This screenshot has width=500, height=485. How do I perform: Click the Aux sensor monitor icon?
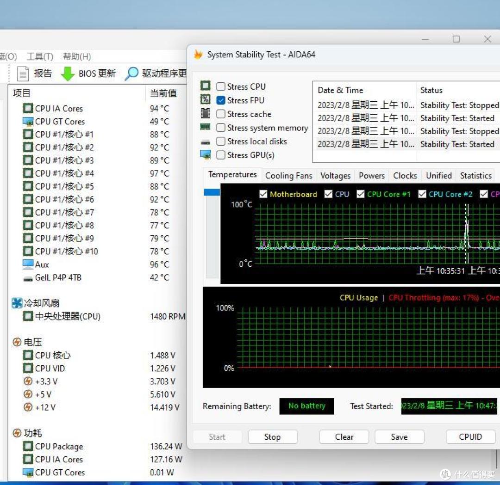(x=28, y=264)
